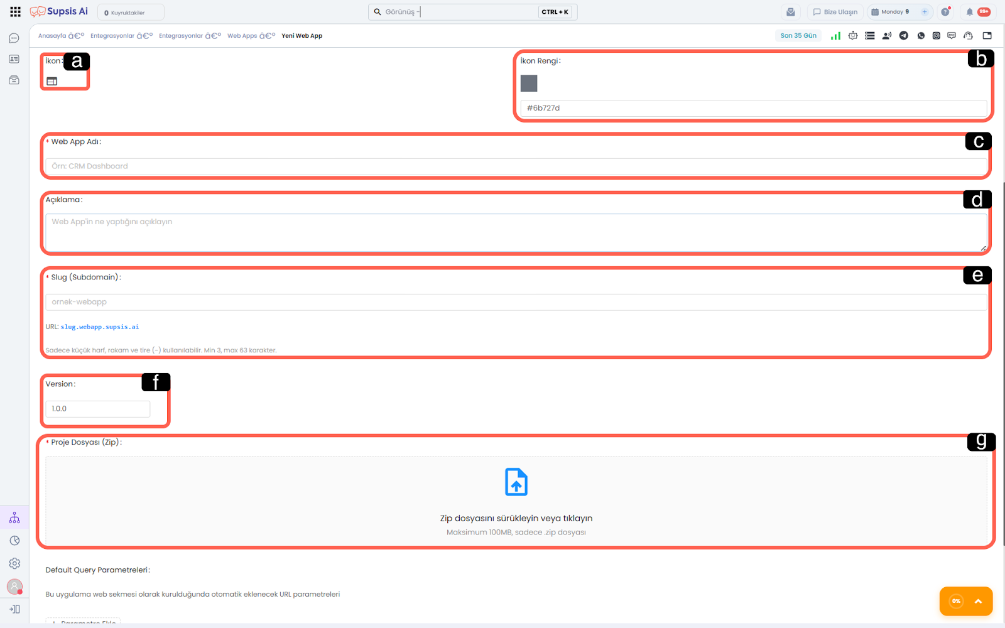Go to Web Apps breadcrumb
This screenshot has height=628, width=1005.
pos(242,36)
